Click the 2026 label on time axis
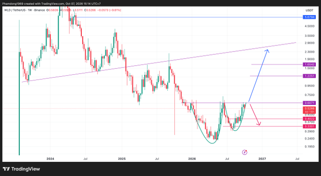Viewport: 321px width, 176px height. point(192,159)
